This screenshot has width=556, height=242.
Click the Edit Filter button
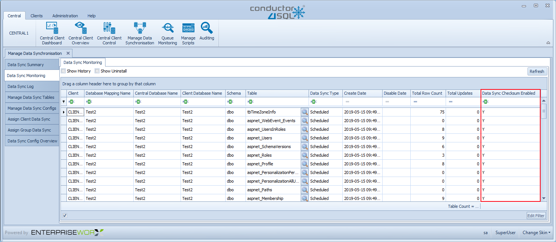pyautogui.click(x=536, y=216)
